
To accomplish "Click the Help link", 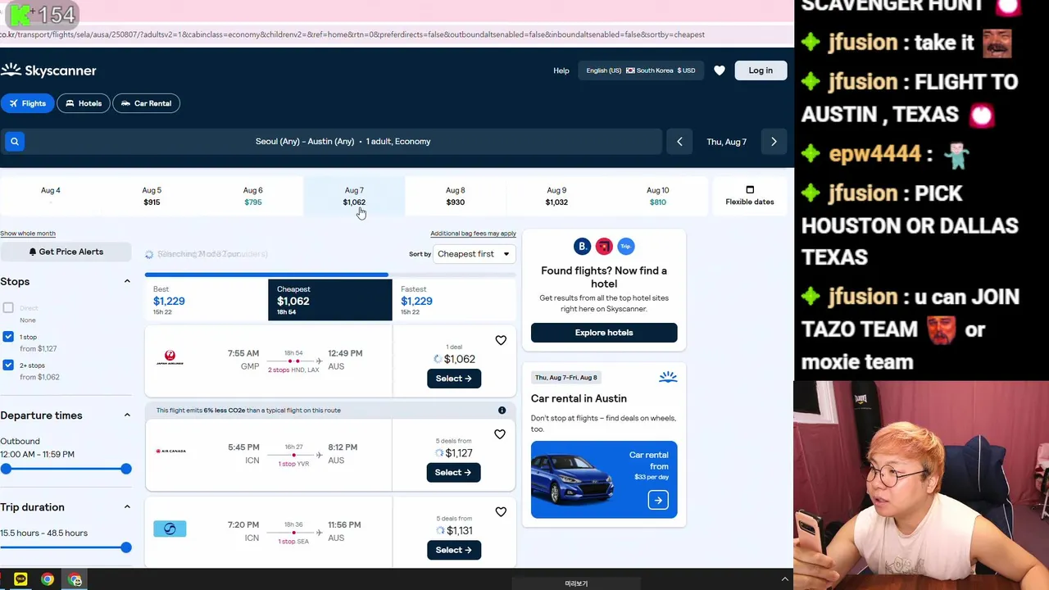I will [x=561, y=70].
